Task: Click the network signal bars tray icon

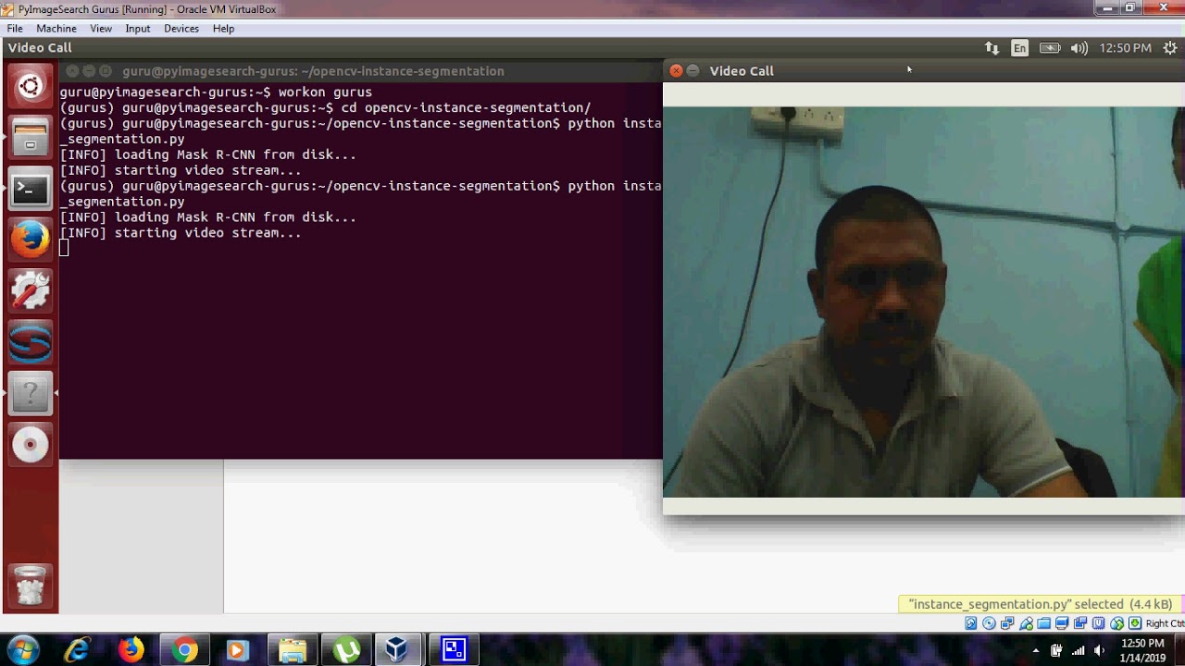Action: pyautogui.click(x=1079, y=650)
